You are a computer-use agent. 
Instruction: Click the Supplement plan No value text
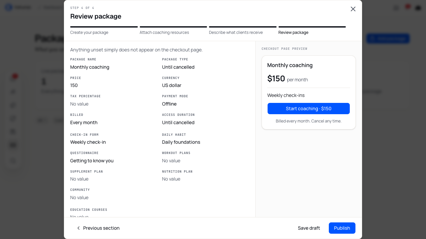tap(79, 179)
